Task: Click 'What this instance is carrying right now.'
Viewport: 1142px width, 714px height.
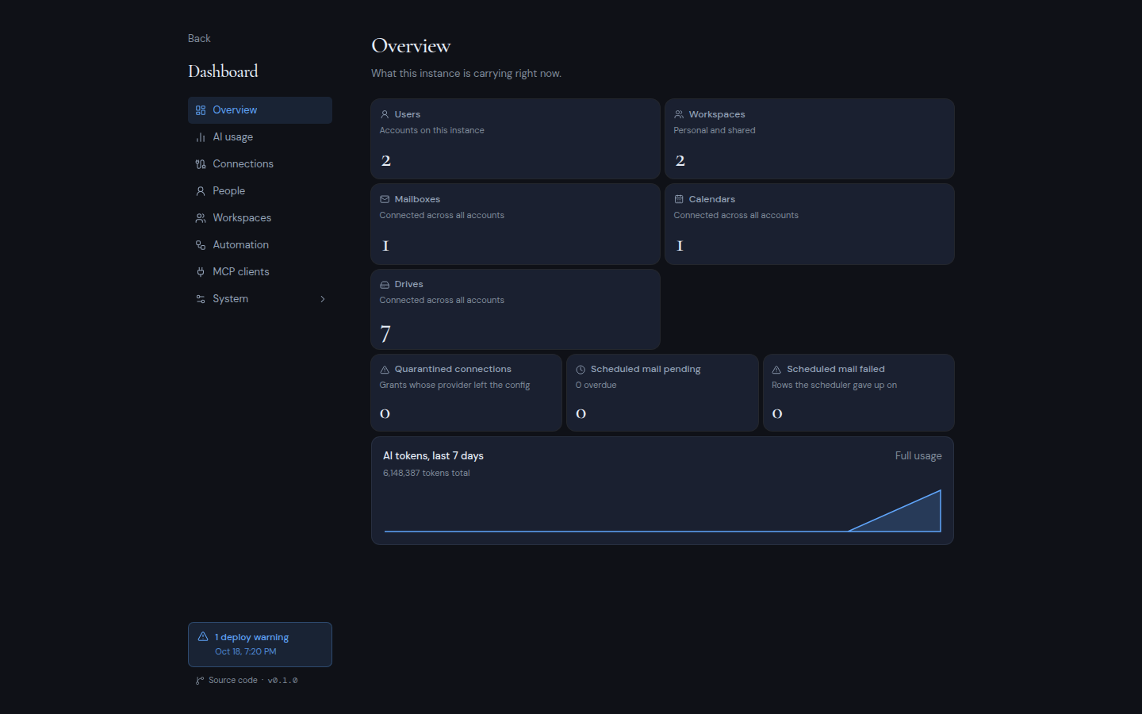Action: [466, 73]
